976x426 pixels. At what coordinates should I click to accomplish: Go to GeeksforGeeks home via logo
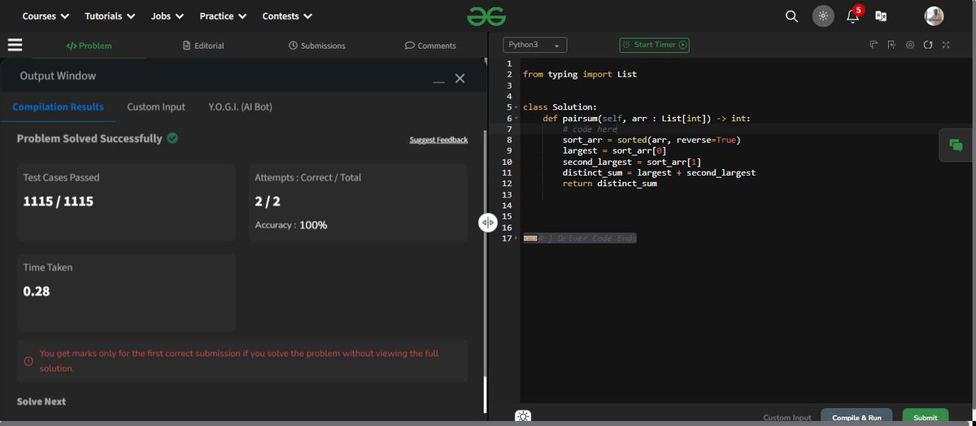(486, 15)
